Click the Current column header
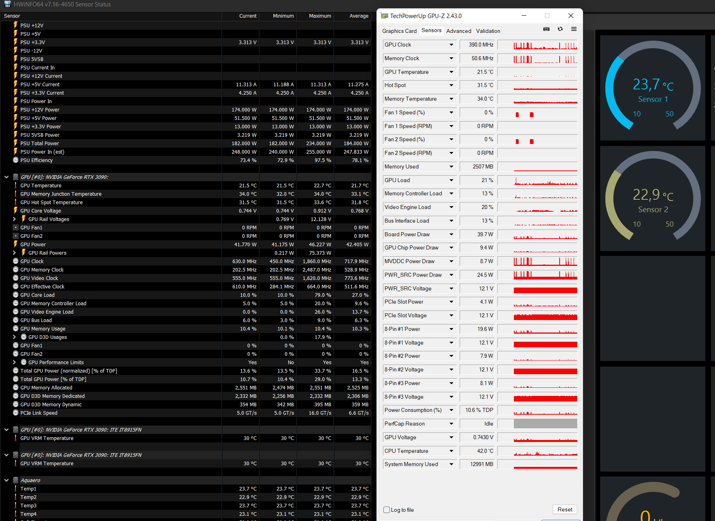 240,16
